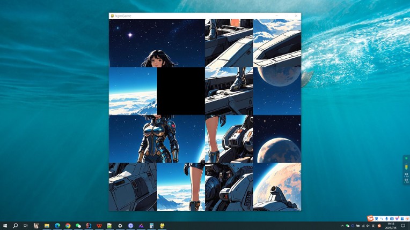Image resolution: width=410 pixels, height=230 pixels.
Task: Close the game window
Action: point(296,16)
